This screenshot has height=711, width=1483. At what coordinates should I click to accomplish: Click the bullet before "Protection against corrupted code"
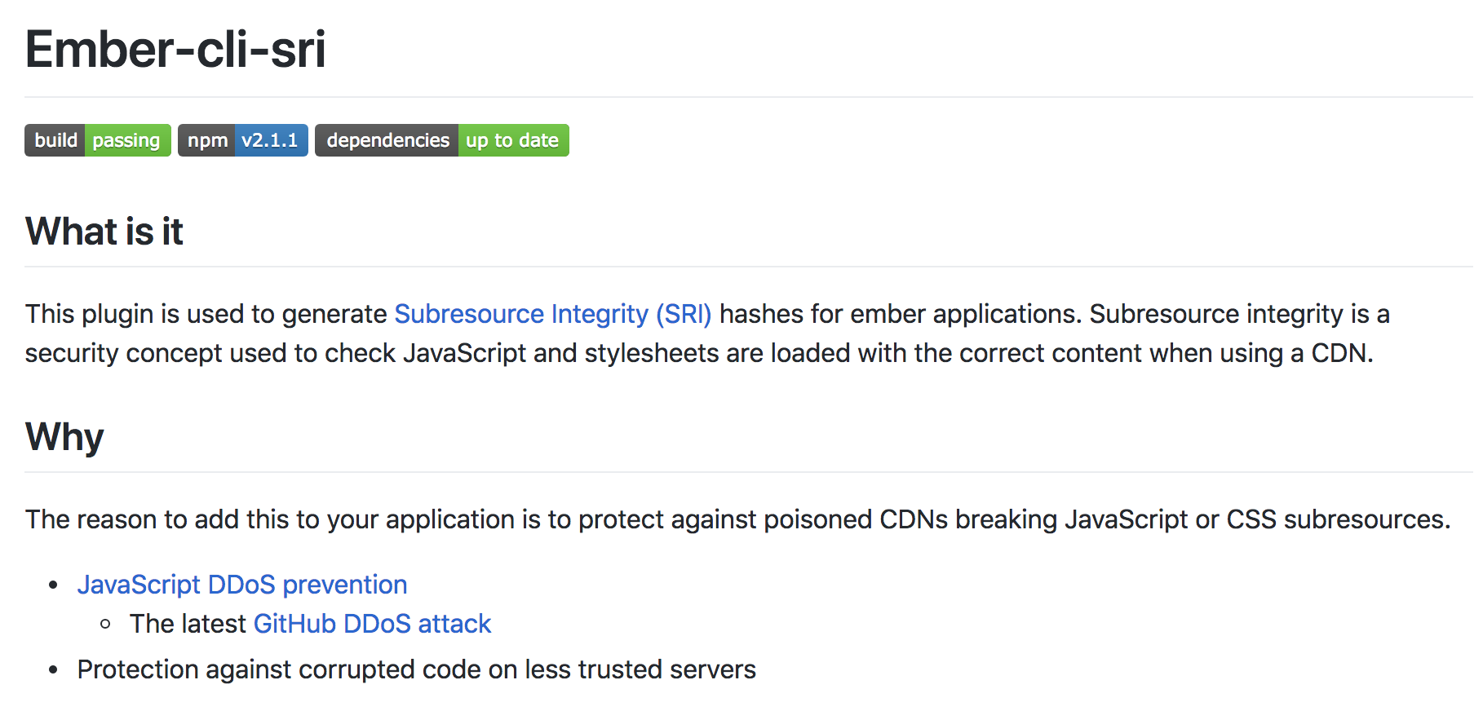pyautogui.click(x=54, y=669)
